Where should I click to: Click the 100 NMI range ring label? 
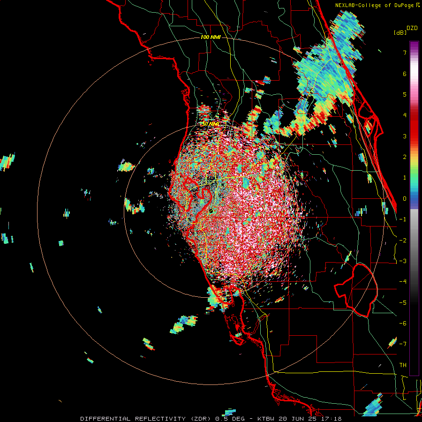pyautogui.click(x=211, y=37)
